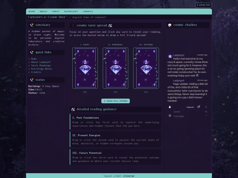Click the I. PAST label above the first card

click(x=85, y=45)
